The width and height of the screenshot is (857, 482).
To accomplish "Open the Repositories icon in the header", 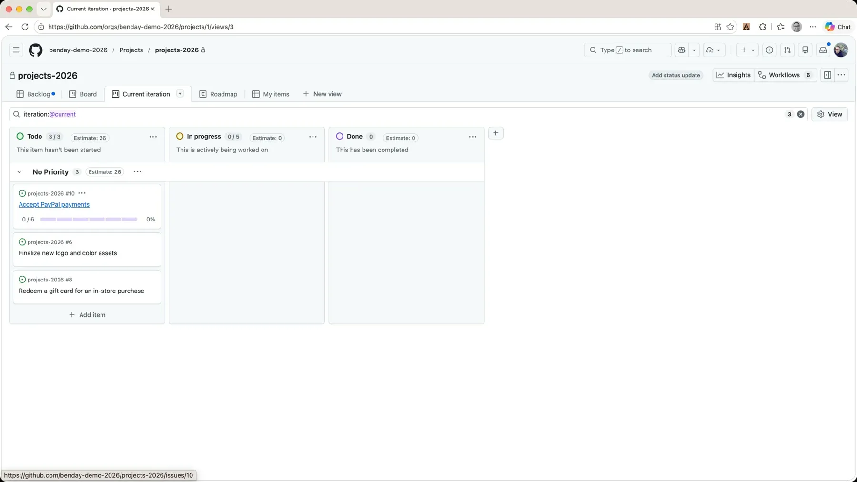I will click(805, 50).
